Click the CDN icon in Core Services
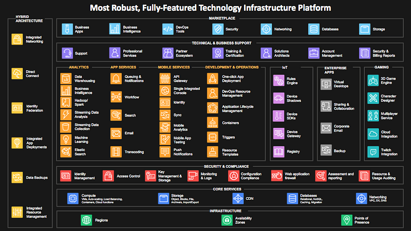 point(238,199)
